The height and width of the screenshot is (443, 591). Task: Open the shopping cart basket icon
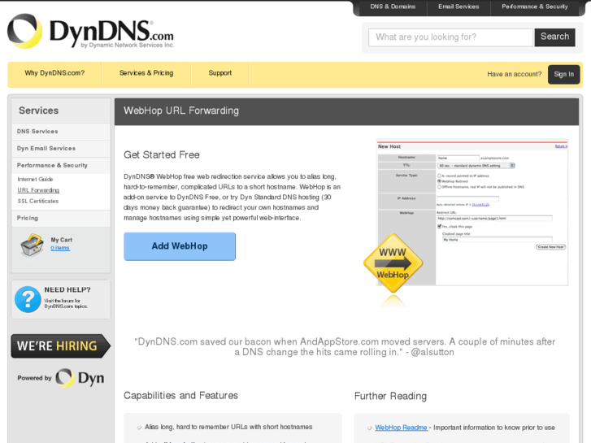[32, 245]
